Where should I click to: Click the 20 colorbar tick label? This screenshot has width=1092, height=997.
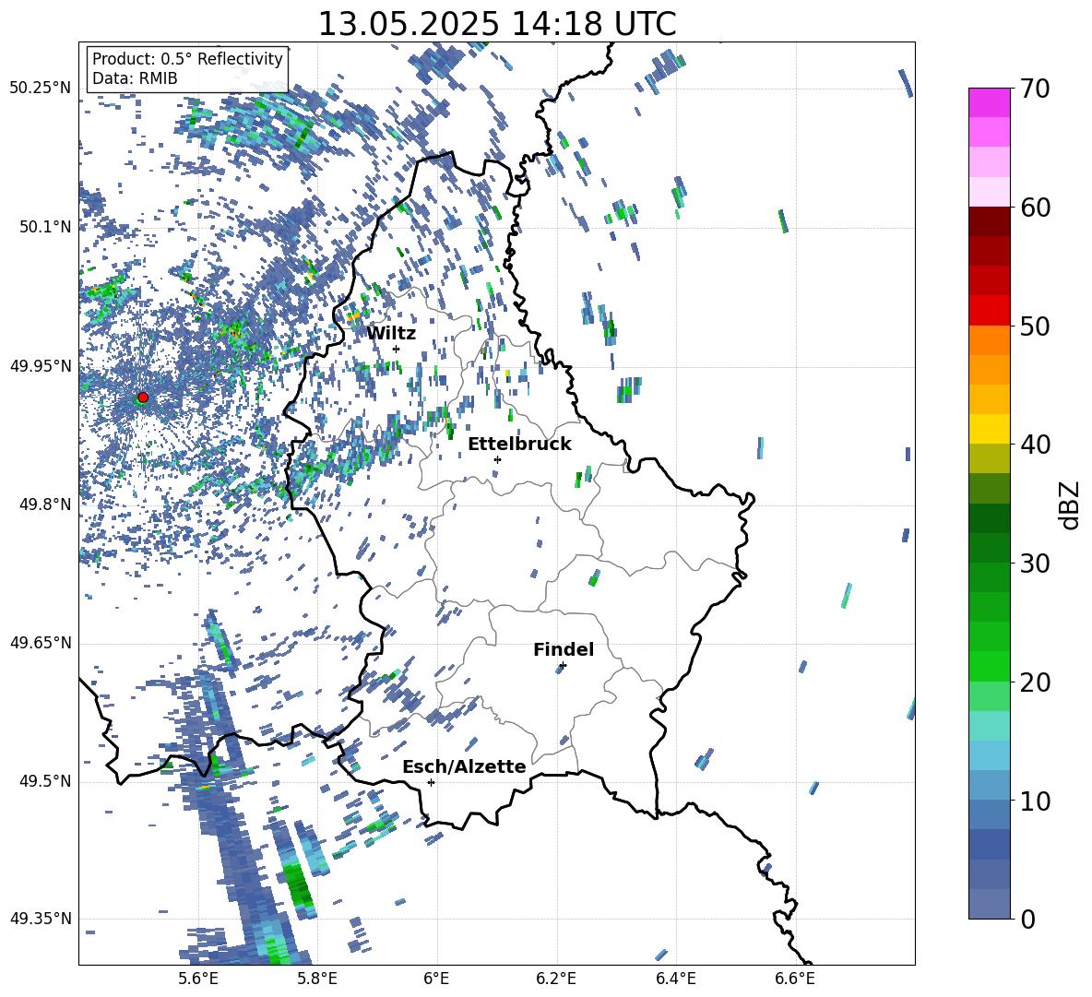click(1035, 682)
